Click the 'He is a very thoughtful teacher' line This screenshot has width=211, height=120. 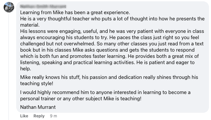click(x=112, y=19)
